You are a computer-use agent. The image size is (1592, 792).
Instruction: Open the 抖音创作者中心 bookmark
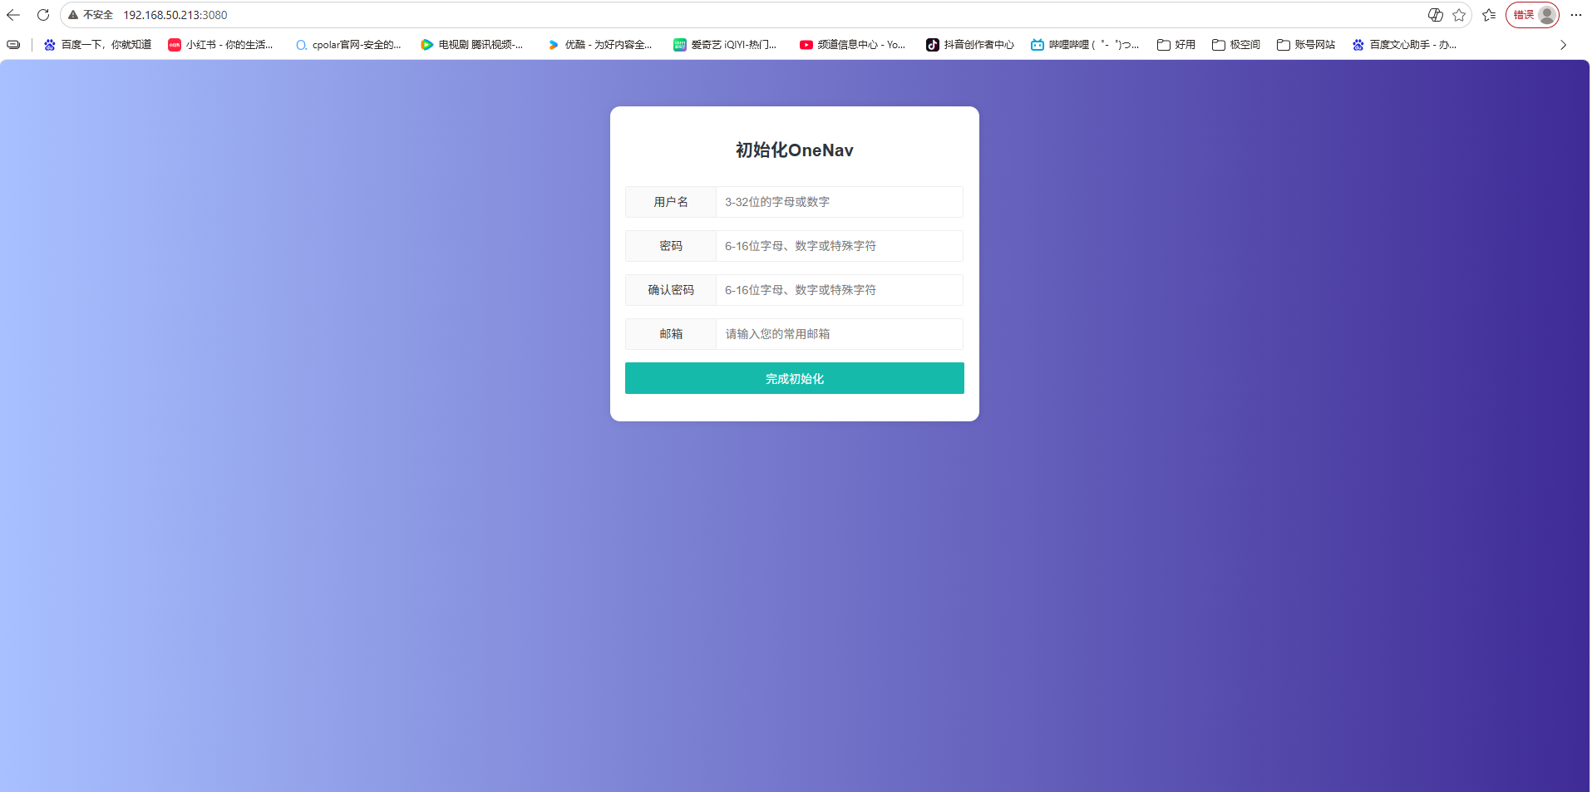click(970, 45)
